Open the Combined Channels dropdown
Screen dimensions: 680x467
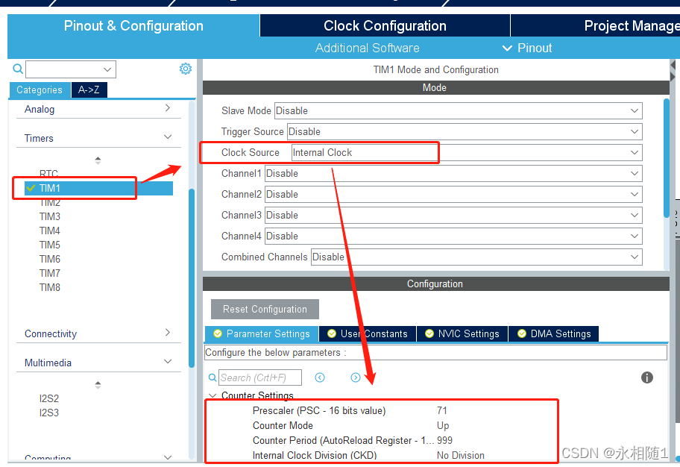(476, 257)
